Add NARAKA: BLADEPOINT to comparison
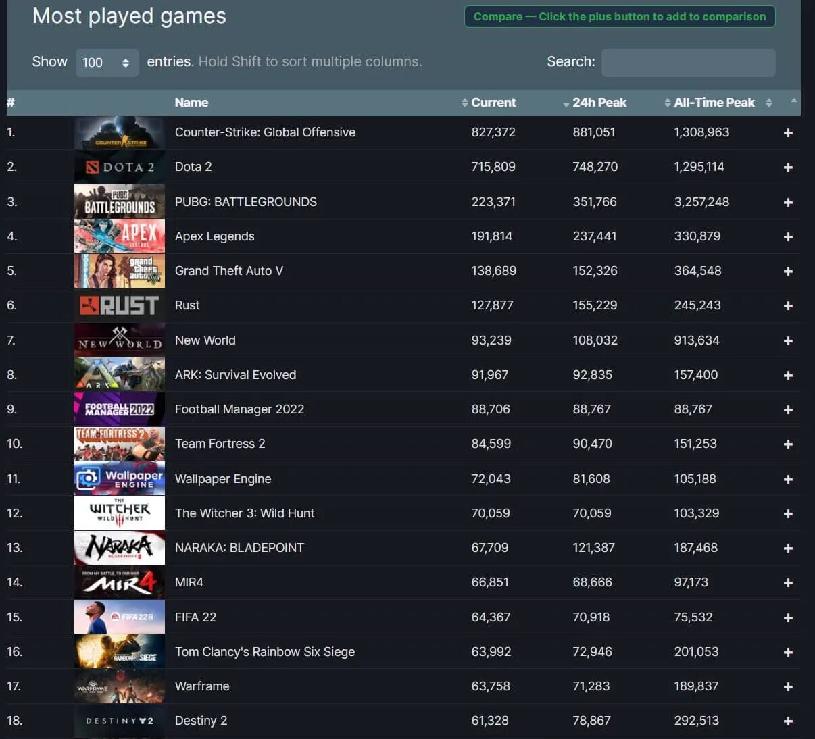The height and width of the screenshot is (739, 815). 788,549
